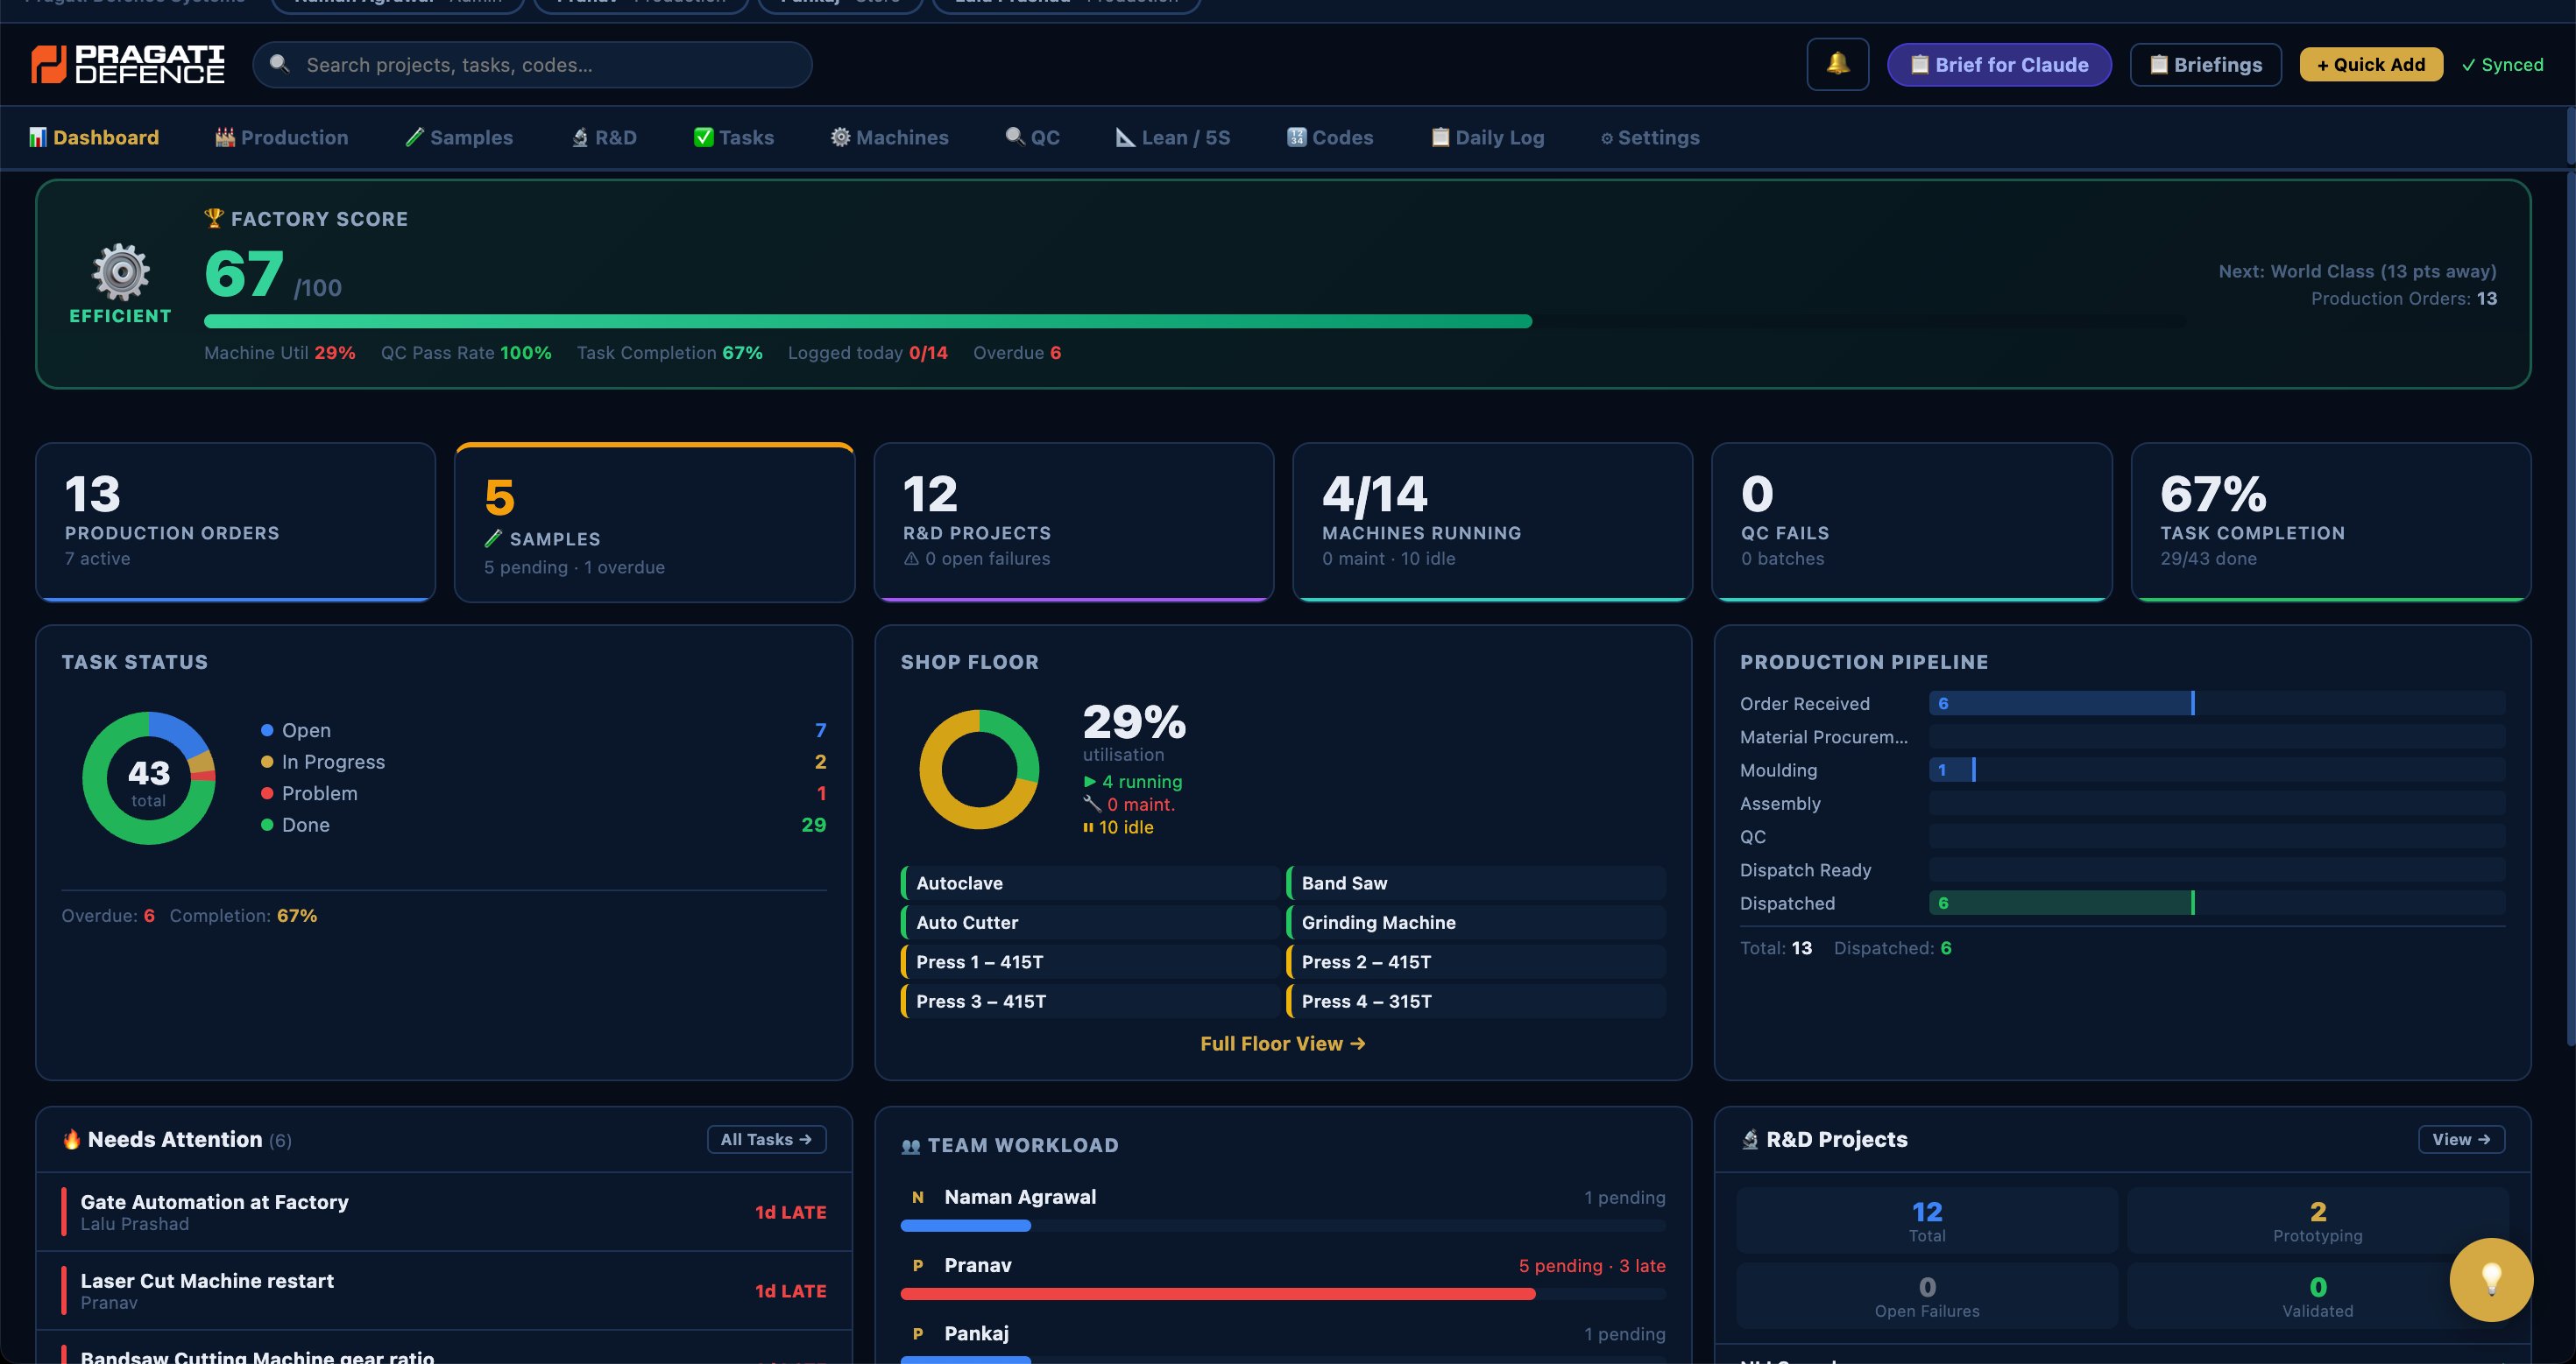Click the + Quick Add button
The image size is (2576, 1364).
tap(2371, 64)
